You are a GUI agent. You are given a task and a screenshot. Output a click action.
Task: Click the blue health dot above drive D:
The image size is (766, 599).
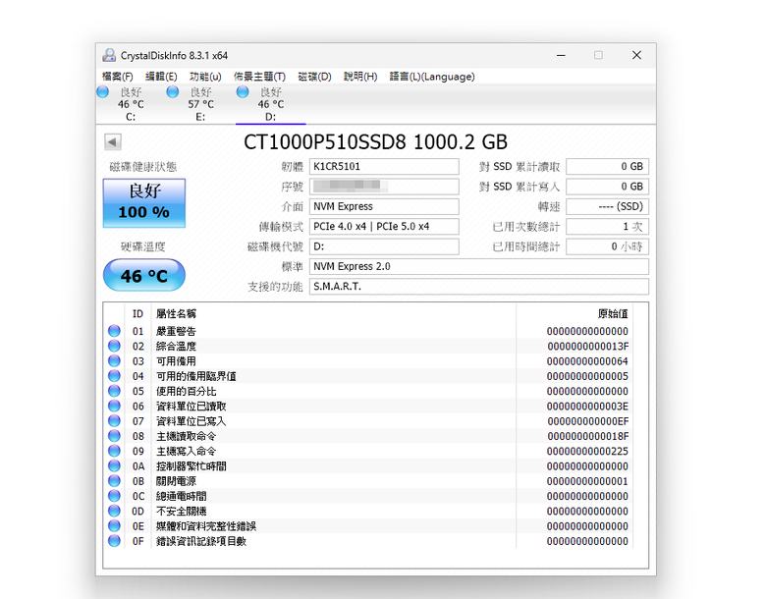[x=243, y=92]
